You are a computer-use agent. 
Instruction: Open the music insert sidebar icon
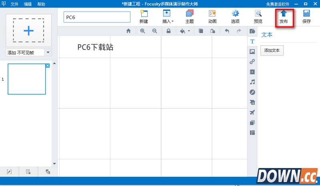point(252,82)
